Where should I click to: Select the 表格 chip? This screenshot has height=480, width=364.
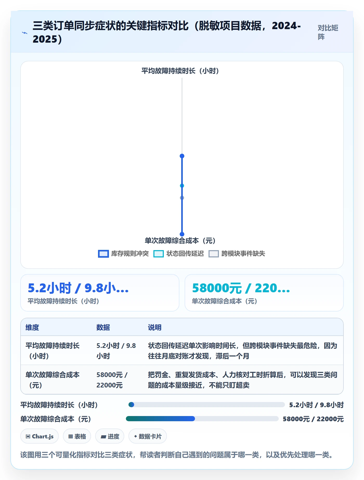coord(77,436)
